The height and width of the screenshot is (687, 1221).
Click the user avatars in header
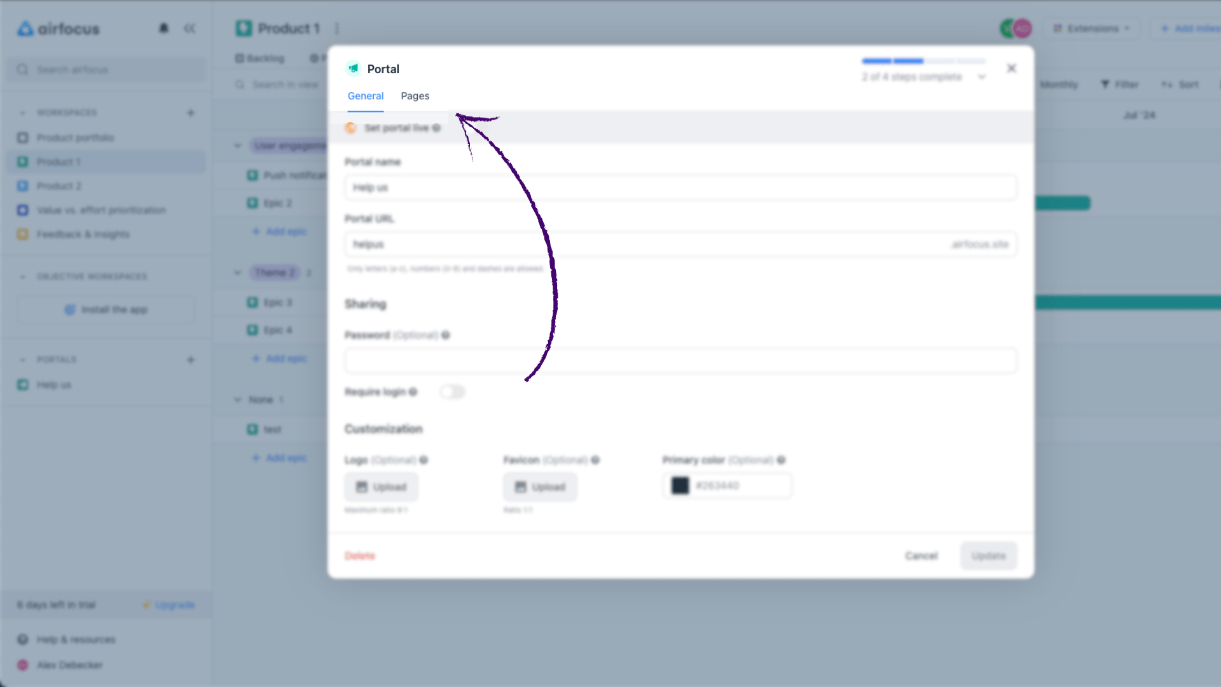1016,29
